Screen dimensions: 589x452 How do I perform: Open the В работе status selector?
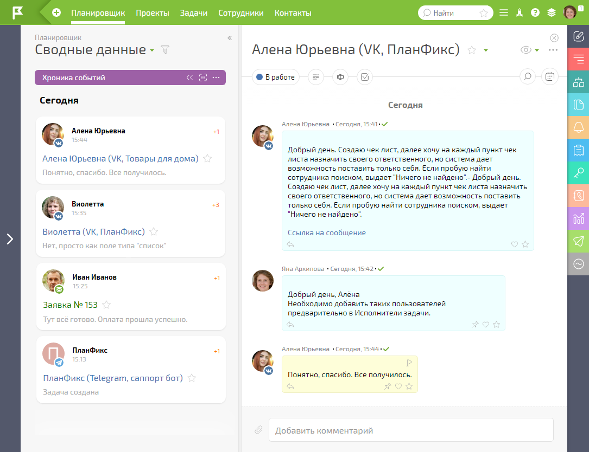[276, 77]
